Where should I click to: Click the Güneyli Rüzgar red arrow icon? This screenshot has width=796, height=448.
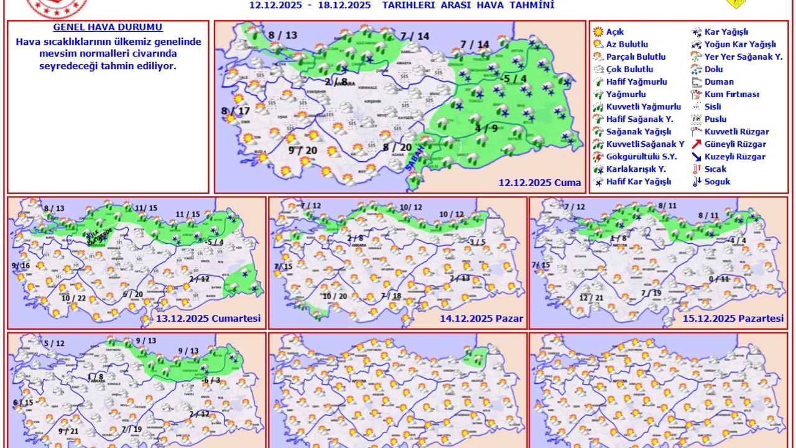pos(696,144)
